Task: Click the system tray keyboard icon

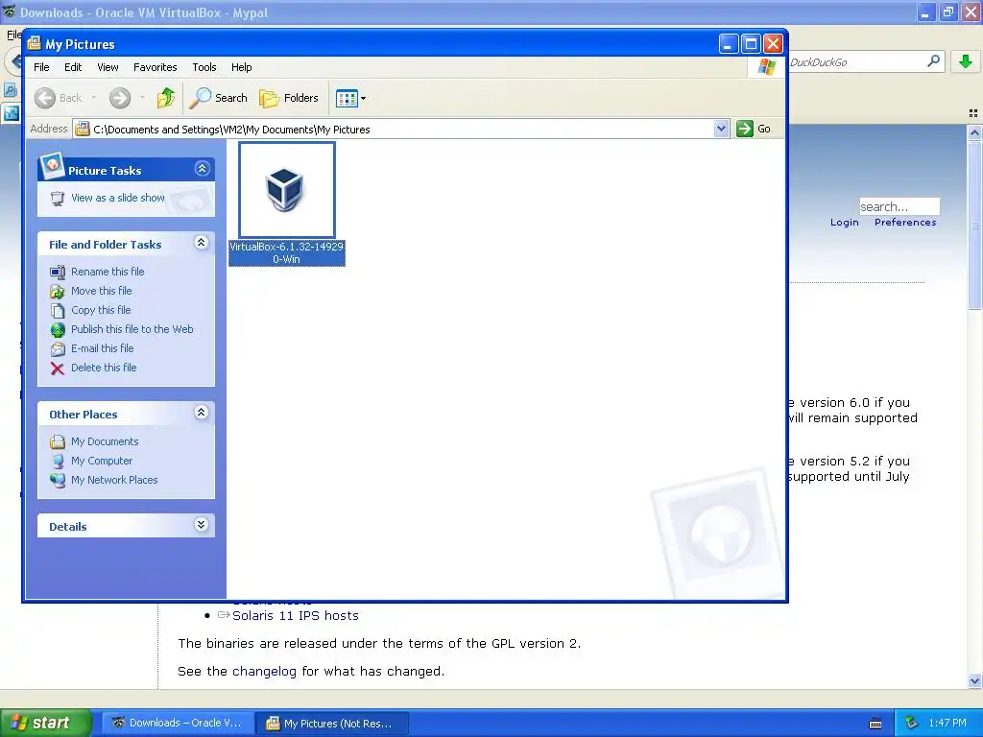Action: [875, 724]
